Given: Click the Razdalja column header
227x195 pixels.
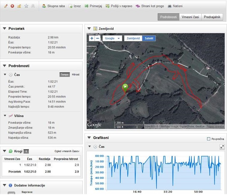Looking at the screenshot, I should 44,159.
